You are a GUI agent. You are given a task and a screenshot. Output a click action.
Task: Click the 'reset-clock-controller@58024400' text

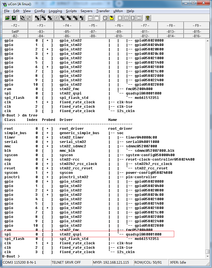coord(160,159)
